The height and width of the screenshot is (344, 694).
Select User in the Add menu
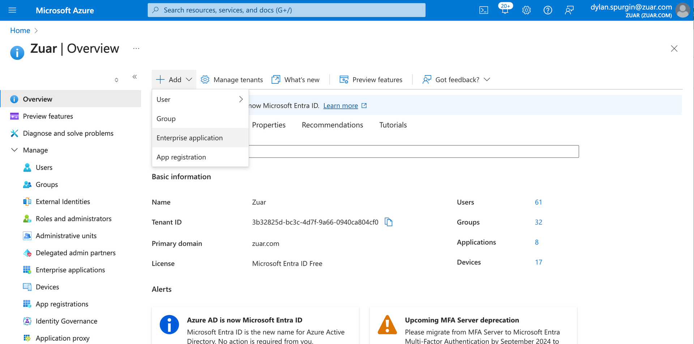(x=200, y=99)
